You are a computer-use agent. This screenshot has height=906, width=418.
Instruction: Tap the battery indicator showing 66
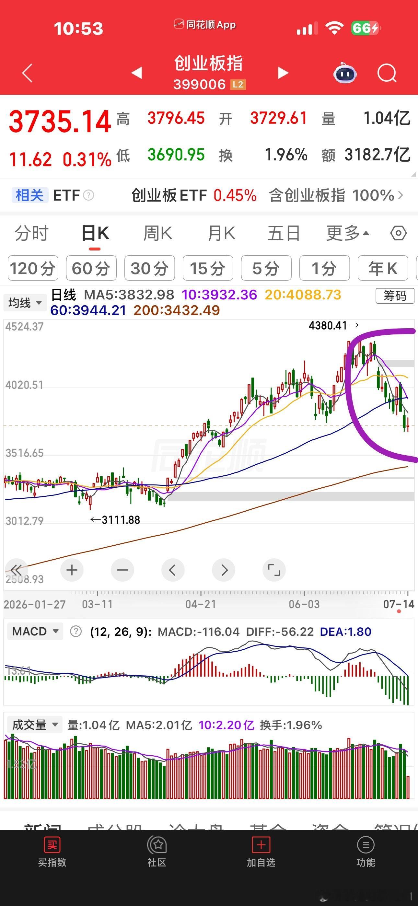point(366,28)
